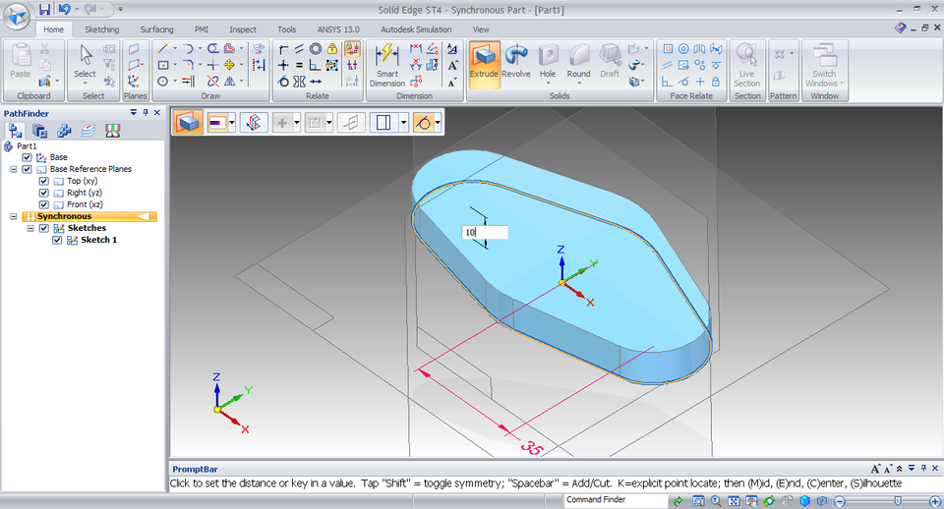Switch to the Surfacing tab
The image size is (944, 509).
(156, 29)
